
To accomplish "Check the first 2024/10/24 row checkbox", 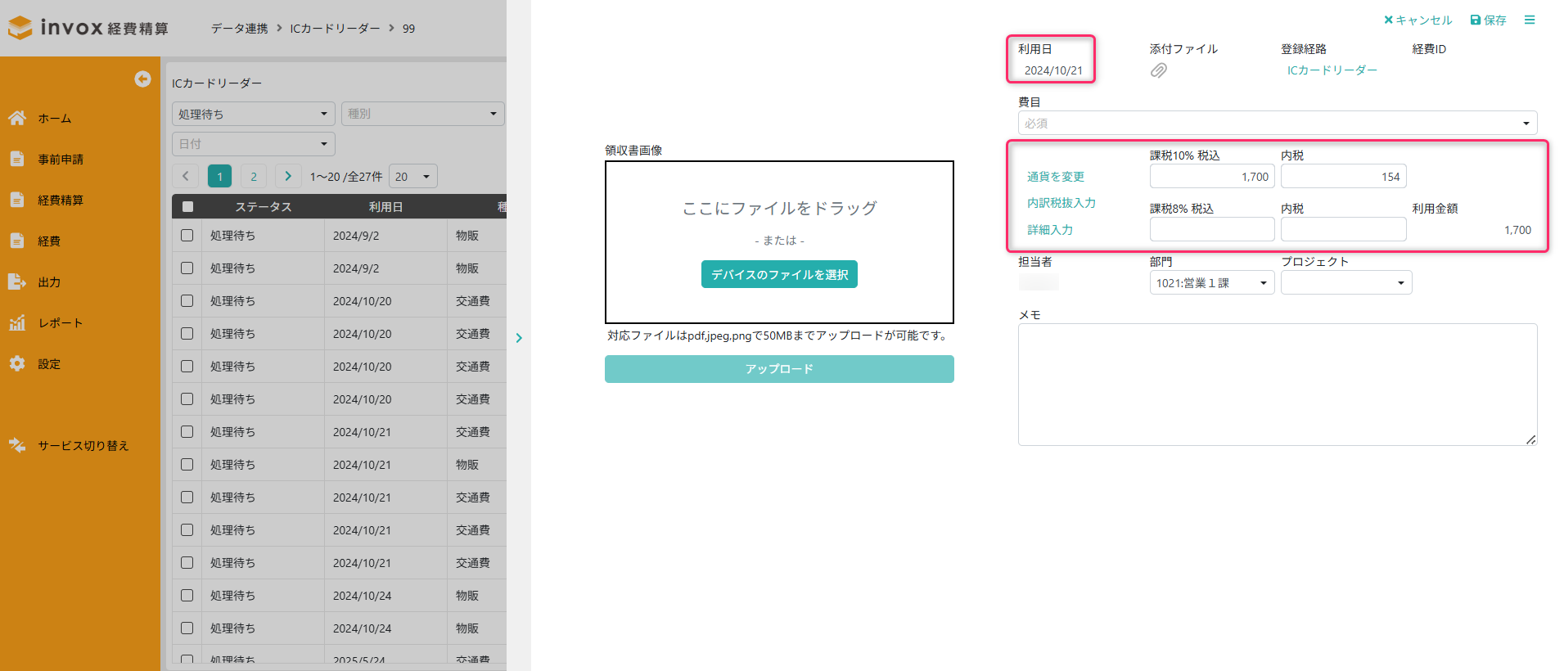I will coord(187,596).
